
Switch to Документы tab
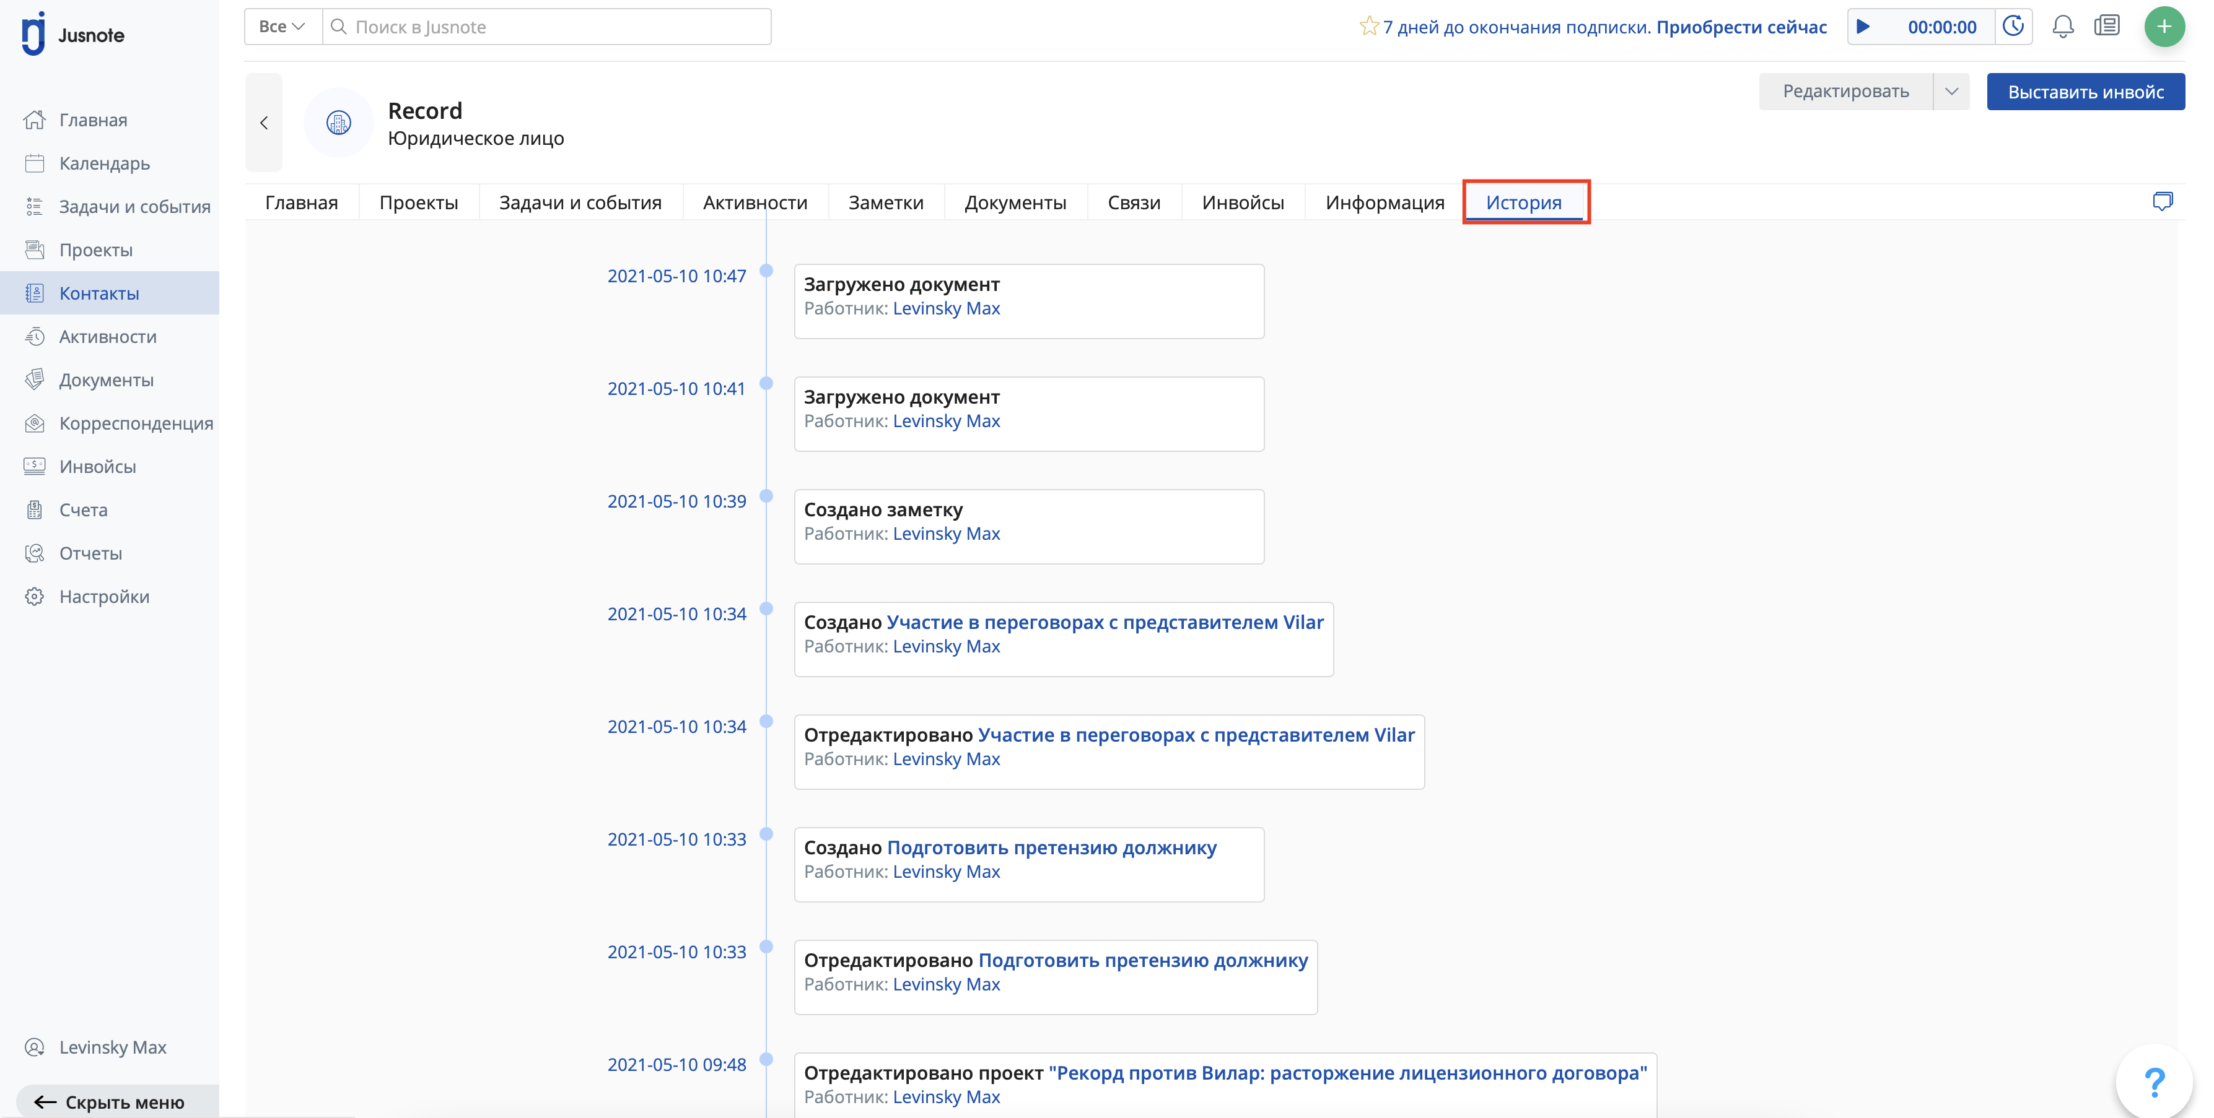click(x=1015, y=202)
